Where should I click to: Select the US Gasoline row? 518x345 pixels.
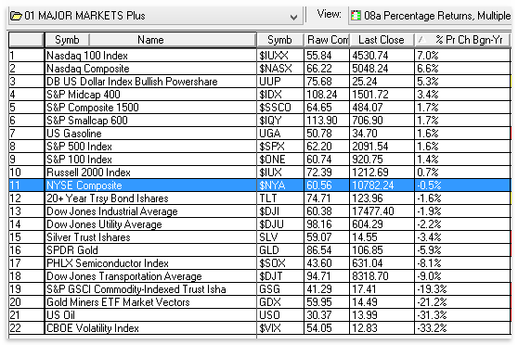pos(260,134)
